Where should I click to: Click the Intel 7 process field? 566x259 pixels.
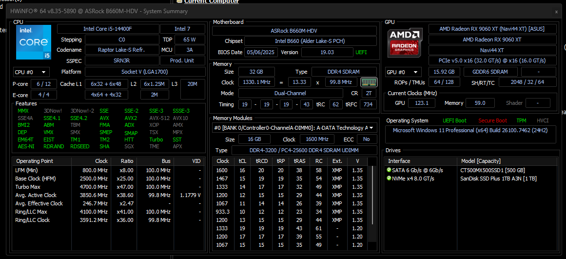click(182, 29)
